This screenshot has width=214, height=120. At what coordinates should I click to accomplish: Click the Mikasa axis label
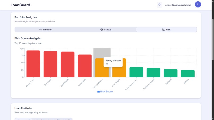(186, 81)
